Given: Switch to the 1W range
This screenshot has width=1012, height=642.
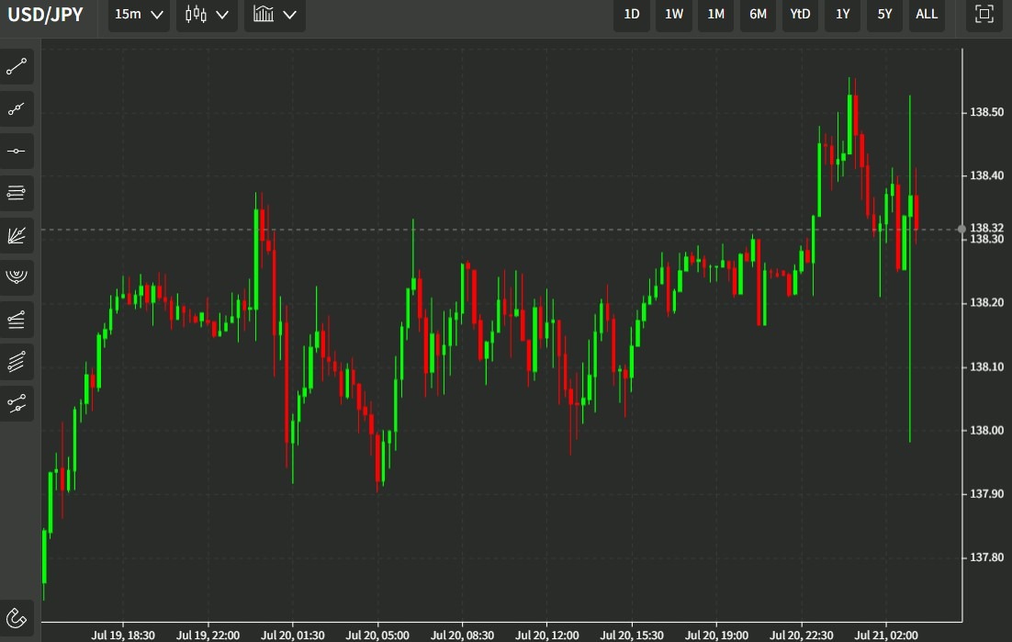Looking at the screenshot, I should click(674, 15).
